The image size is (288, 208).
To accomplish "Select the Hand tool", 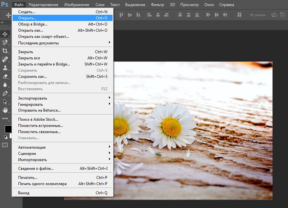I will pos(5,110).
